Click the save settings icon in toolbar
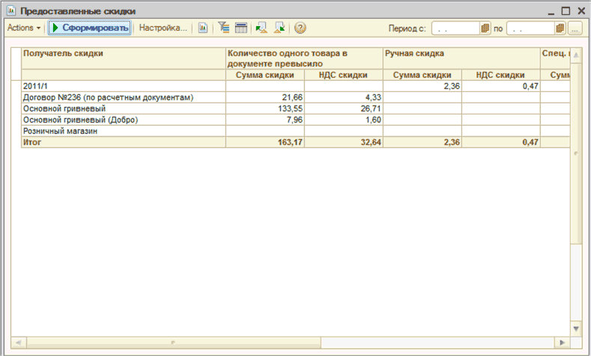Screen dimensions: 591x356 tap(280, 28)
